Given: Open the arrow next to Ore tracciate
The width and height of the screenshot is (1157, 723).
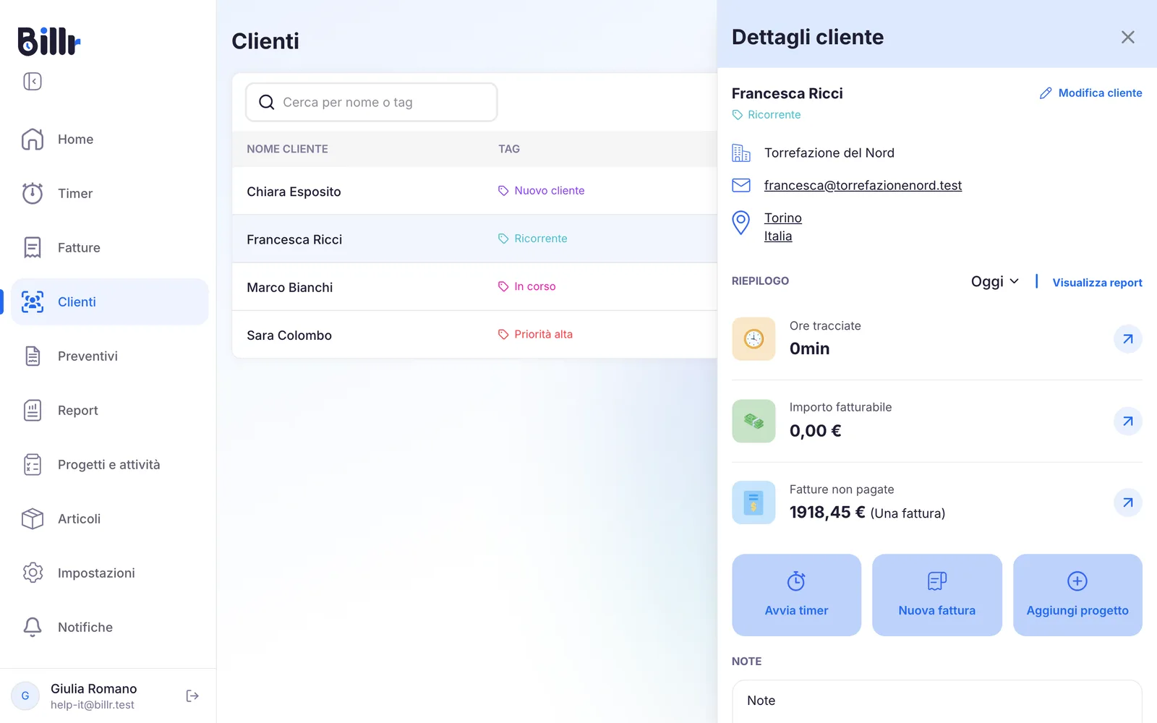Looking at the screenshot, I should pyautogui.click(x=1127, y=338).
